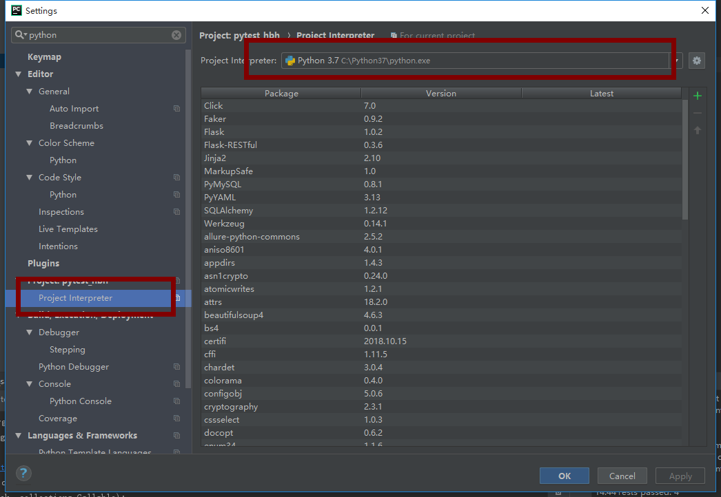Select the PyMySQL package row
The height and width of the screenshot is (497, 721).
(441, 184)
